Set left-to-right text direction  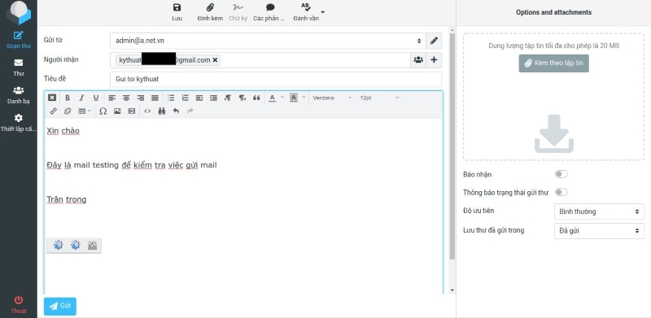pyautogui.click(x=228, y=98)
